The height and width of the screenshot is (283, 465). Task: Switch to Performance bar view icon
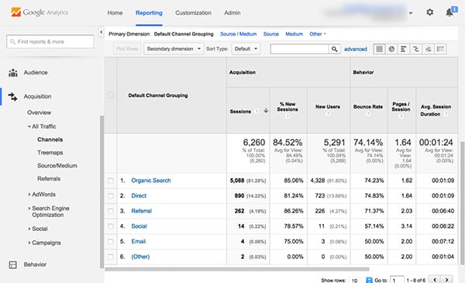404,50
